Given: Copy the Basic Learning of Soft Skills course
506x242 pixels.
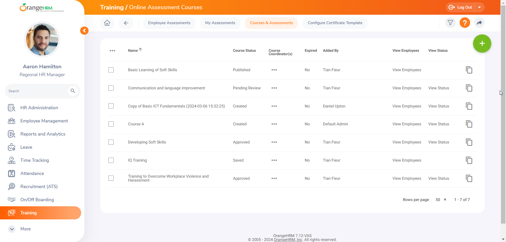Looking at the screenshot, I should (469, 70).
